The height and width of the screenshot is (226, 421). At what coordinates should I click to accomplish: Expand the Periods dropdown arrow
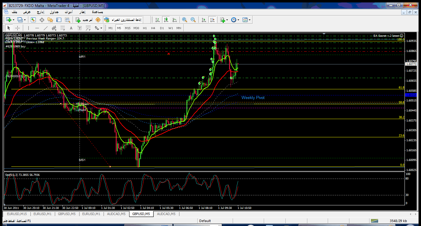point(238,20)
